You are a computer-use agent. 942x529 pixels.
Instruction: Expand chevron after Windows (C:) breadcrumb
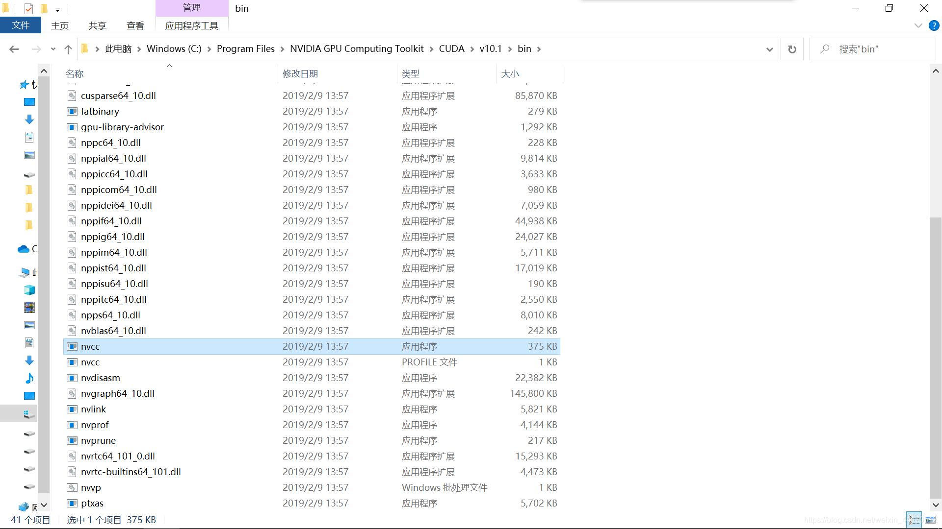[209, 49]
